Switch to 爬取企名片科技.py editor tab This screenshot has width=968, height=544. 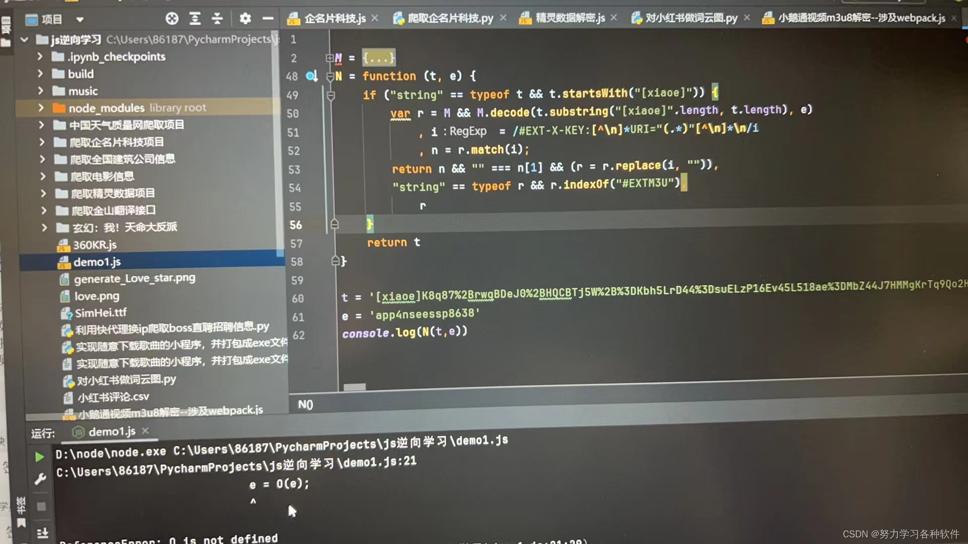(x=450, y=18)
